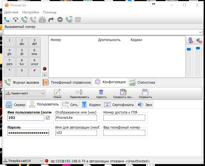Screen dimensions: 205x166
Task: Adjust the microphone volume slider
Action: tap(189, 49)
